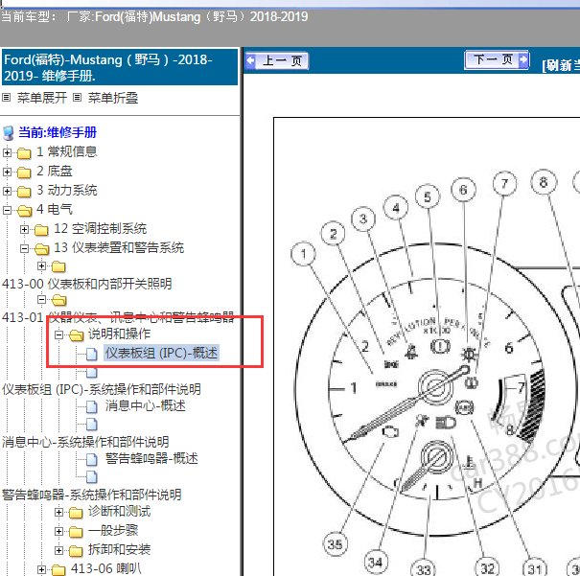Click the 下一页 next page button
The height and width of the screenshot is (576, 580).
click(x=497, y=59)
